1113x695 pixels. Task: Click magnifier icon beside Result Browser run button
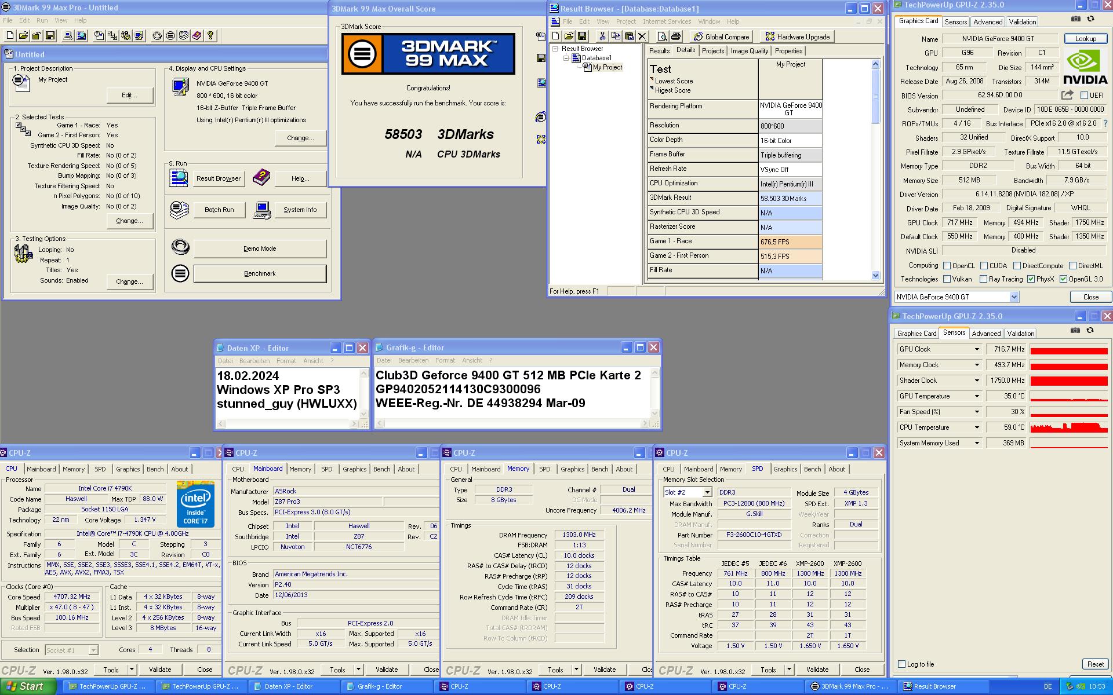point(179,178)
